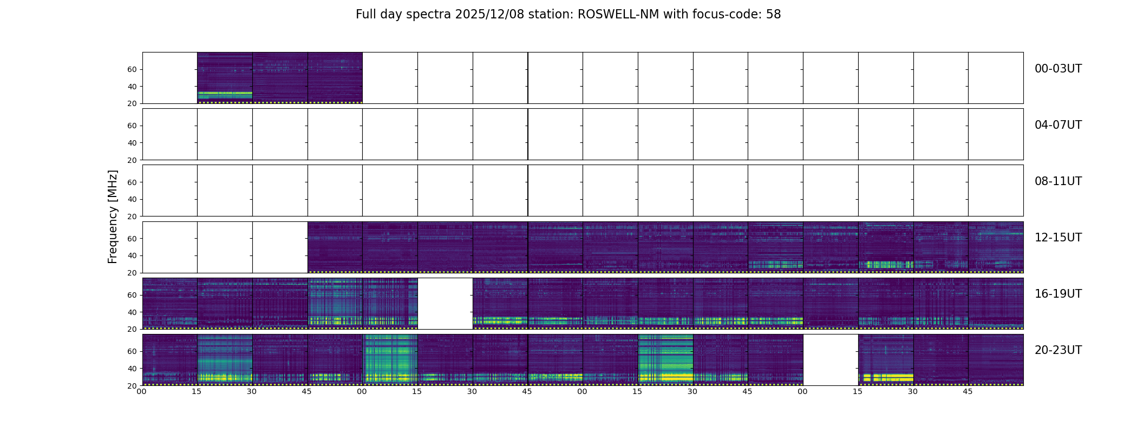Select the 04-07UT row label
This screenshot has height=433, width=1137.
[1058, 125]
